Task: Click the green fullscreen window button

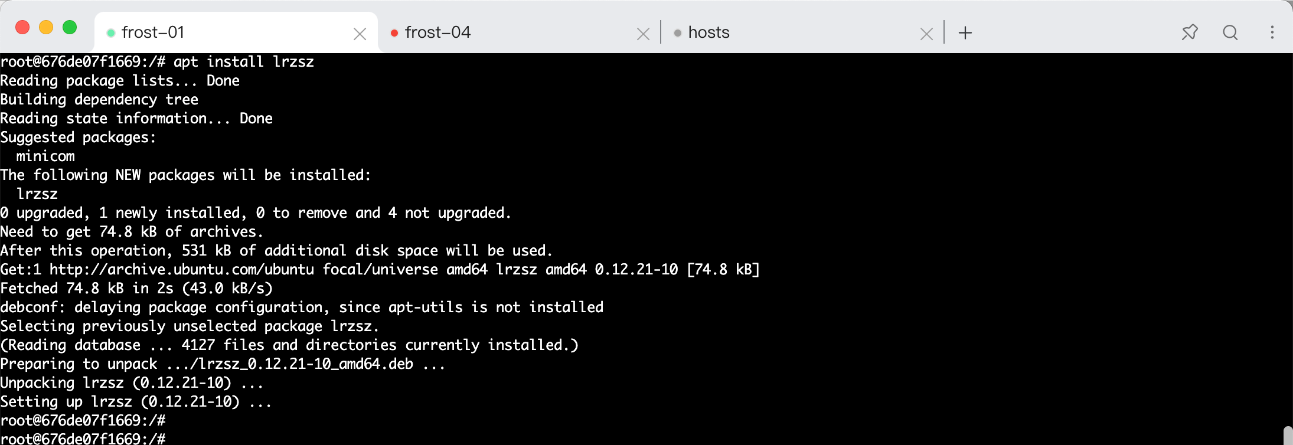Action: pyautogui.click(x=70, y=27)
